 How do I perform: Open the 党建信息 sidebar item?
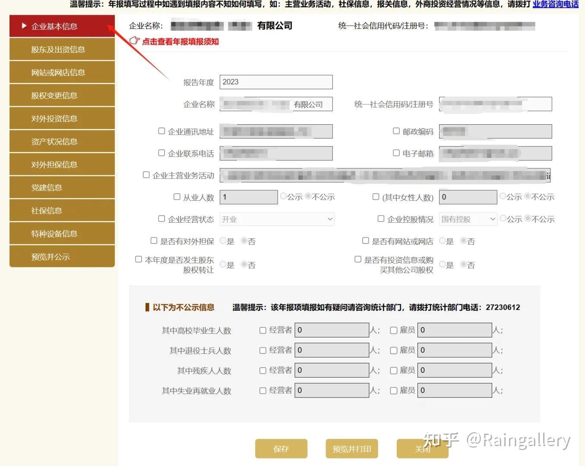click(62, 187)
